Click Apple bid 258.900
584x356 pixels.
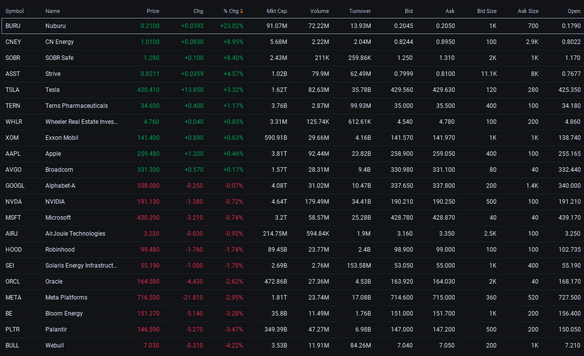tap(402, 154)
